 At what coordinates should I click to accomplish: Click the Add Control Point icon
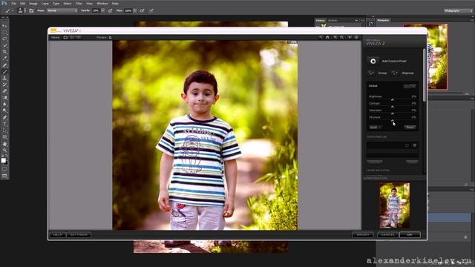pos(373,61)
